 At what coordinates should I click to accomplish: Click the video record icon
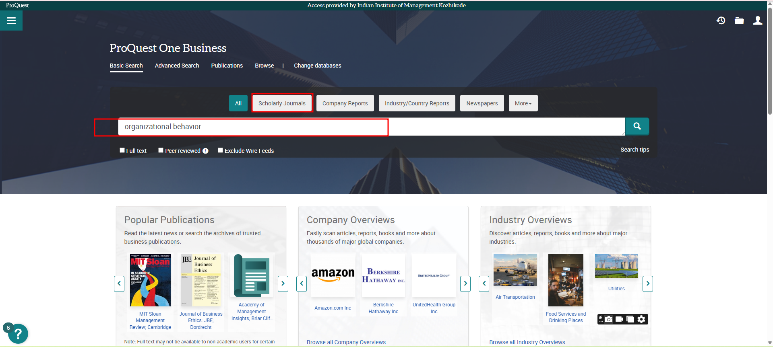(620, 319)
